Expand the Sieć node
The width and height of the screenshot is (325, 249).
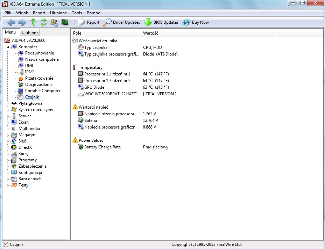(8, 141)
